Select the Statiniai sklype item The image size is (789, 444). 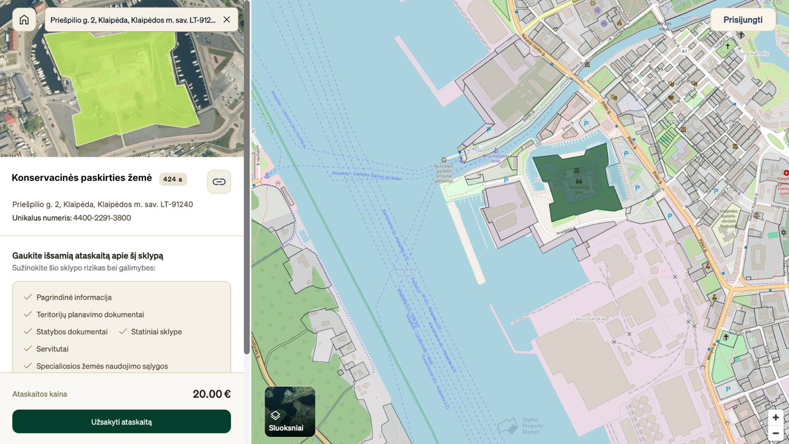point(156,332)
